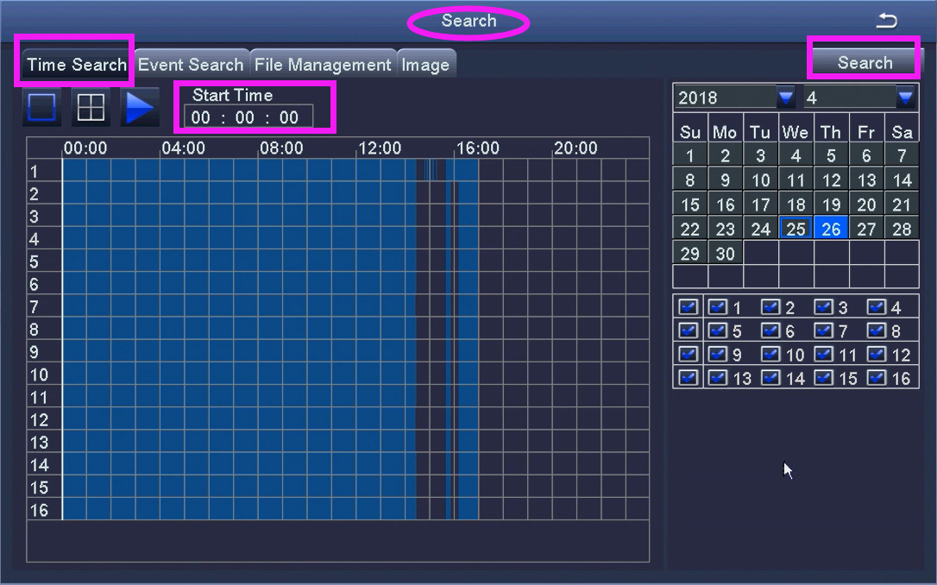Open the Event Search tab

tap(192, 64)
